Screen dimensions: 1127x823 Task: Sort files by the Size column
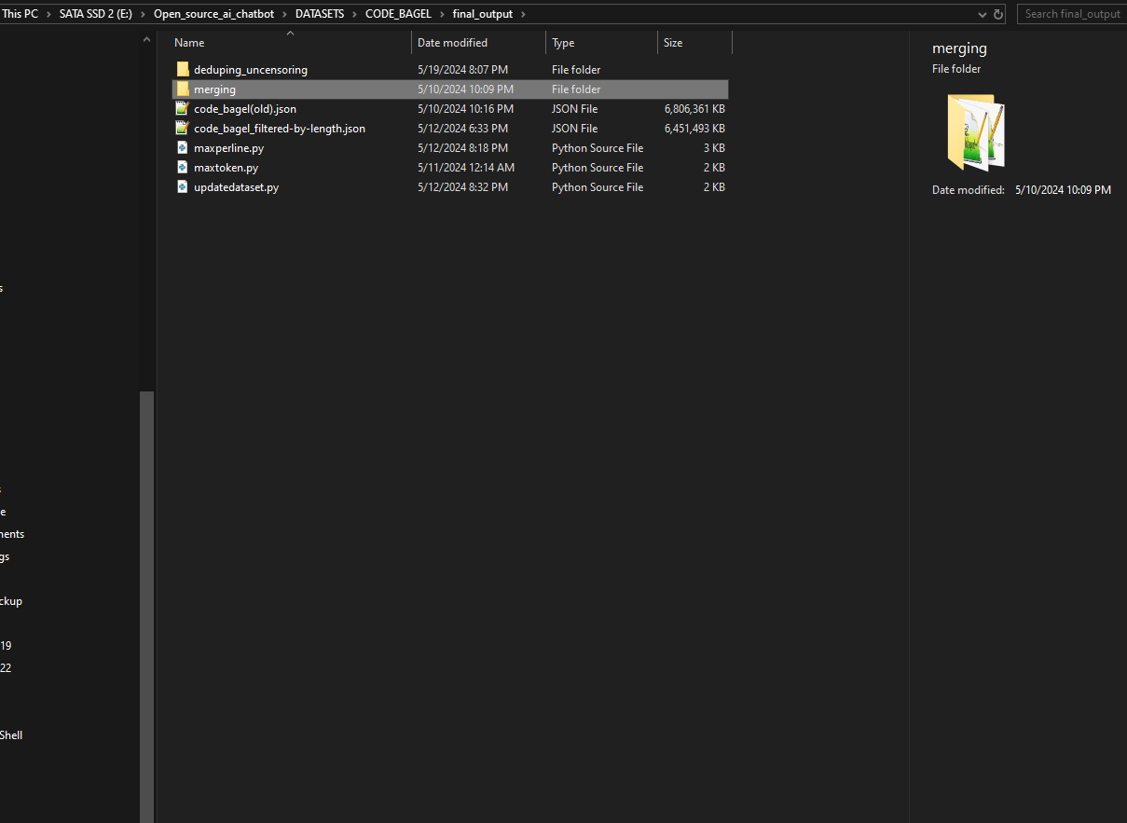point(672,42)
